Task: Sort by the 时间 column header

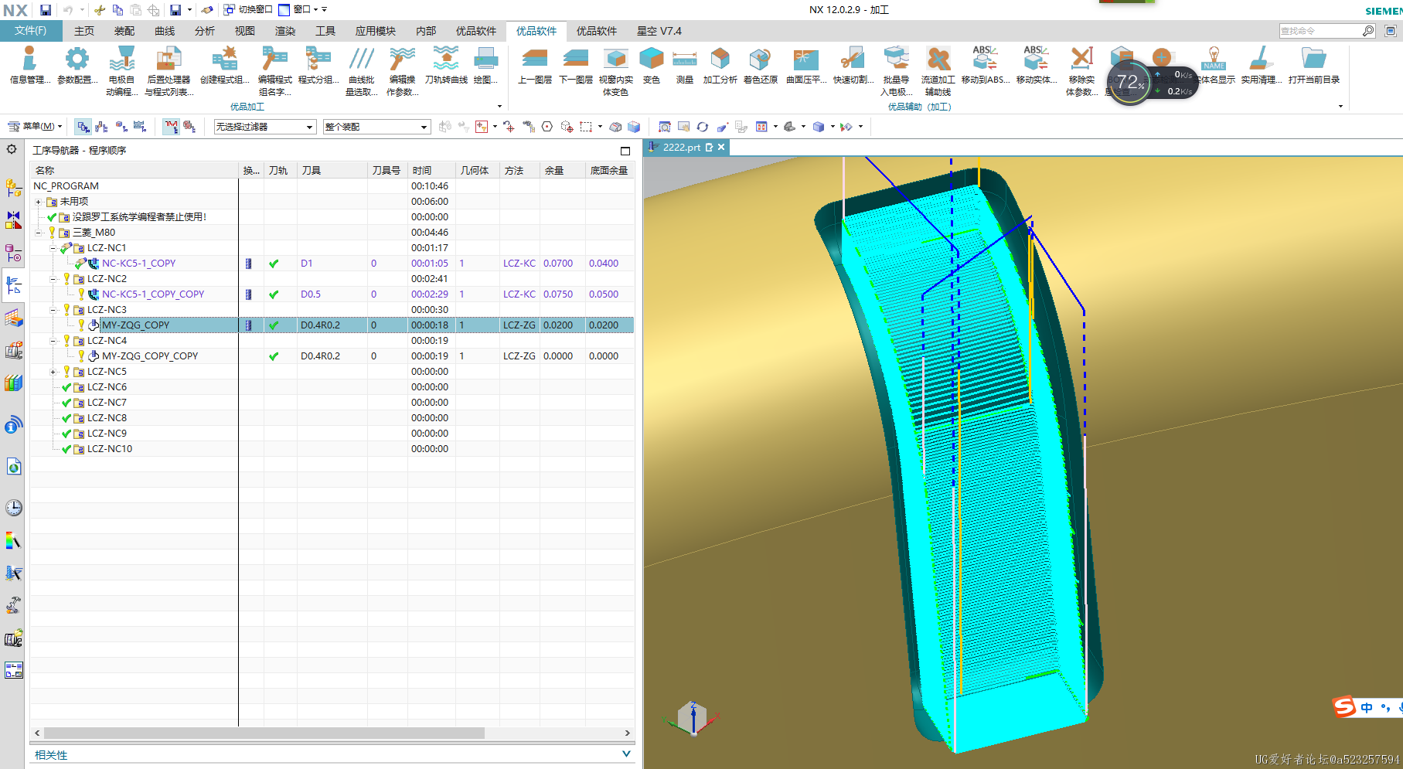Action: pyautogui.click(x=431, y=170)
